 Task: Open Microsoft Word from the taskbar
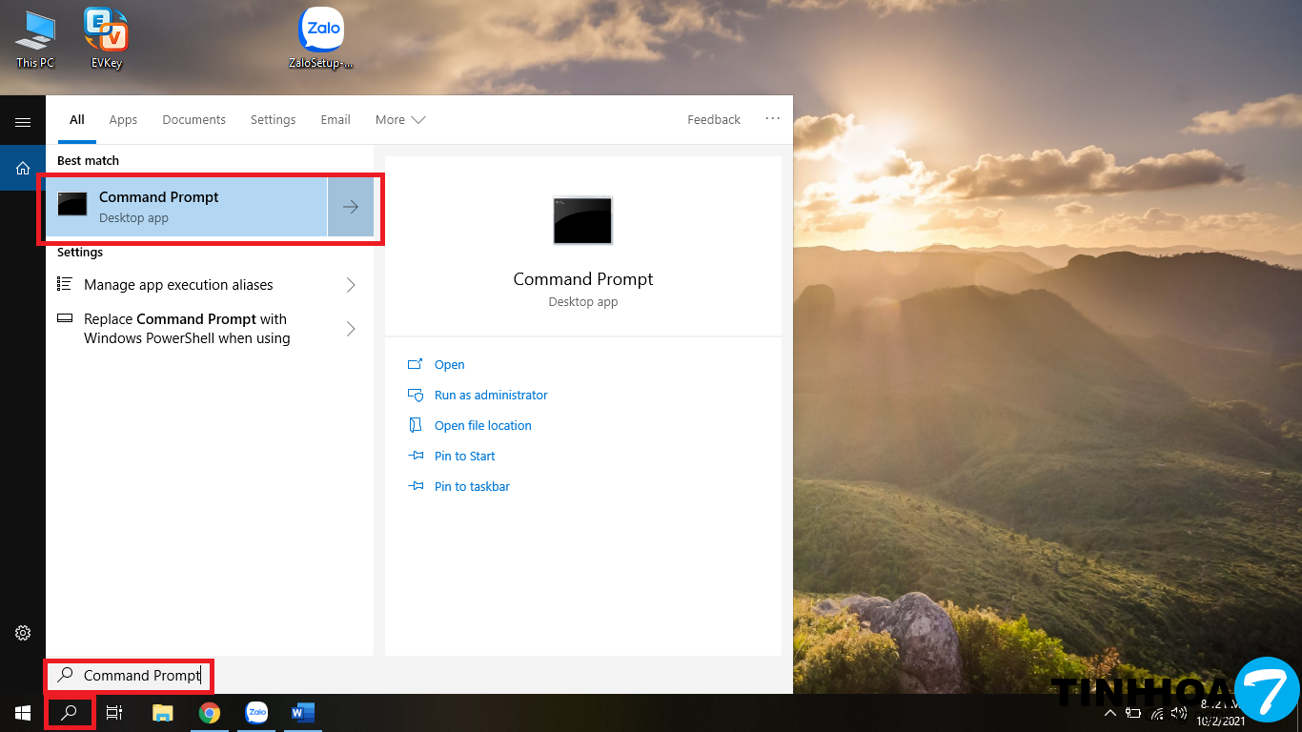pos(303,713)
